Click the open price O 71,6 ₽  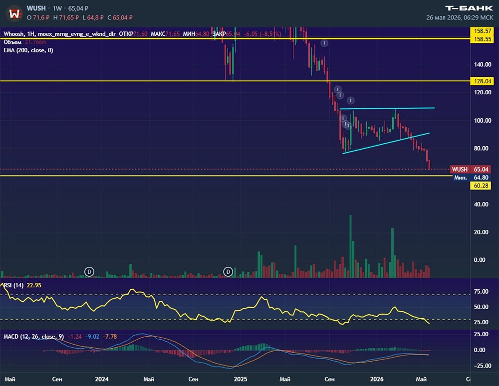click(38, 17)
